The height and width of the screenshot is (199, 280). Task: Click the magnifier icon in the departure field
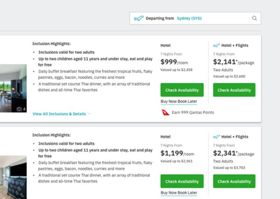[254, 19]
